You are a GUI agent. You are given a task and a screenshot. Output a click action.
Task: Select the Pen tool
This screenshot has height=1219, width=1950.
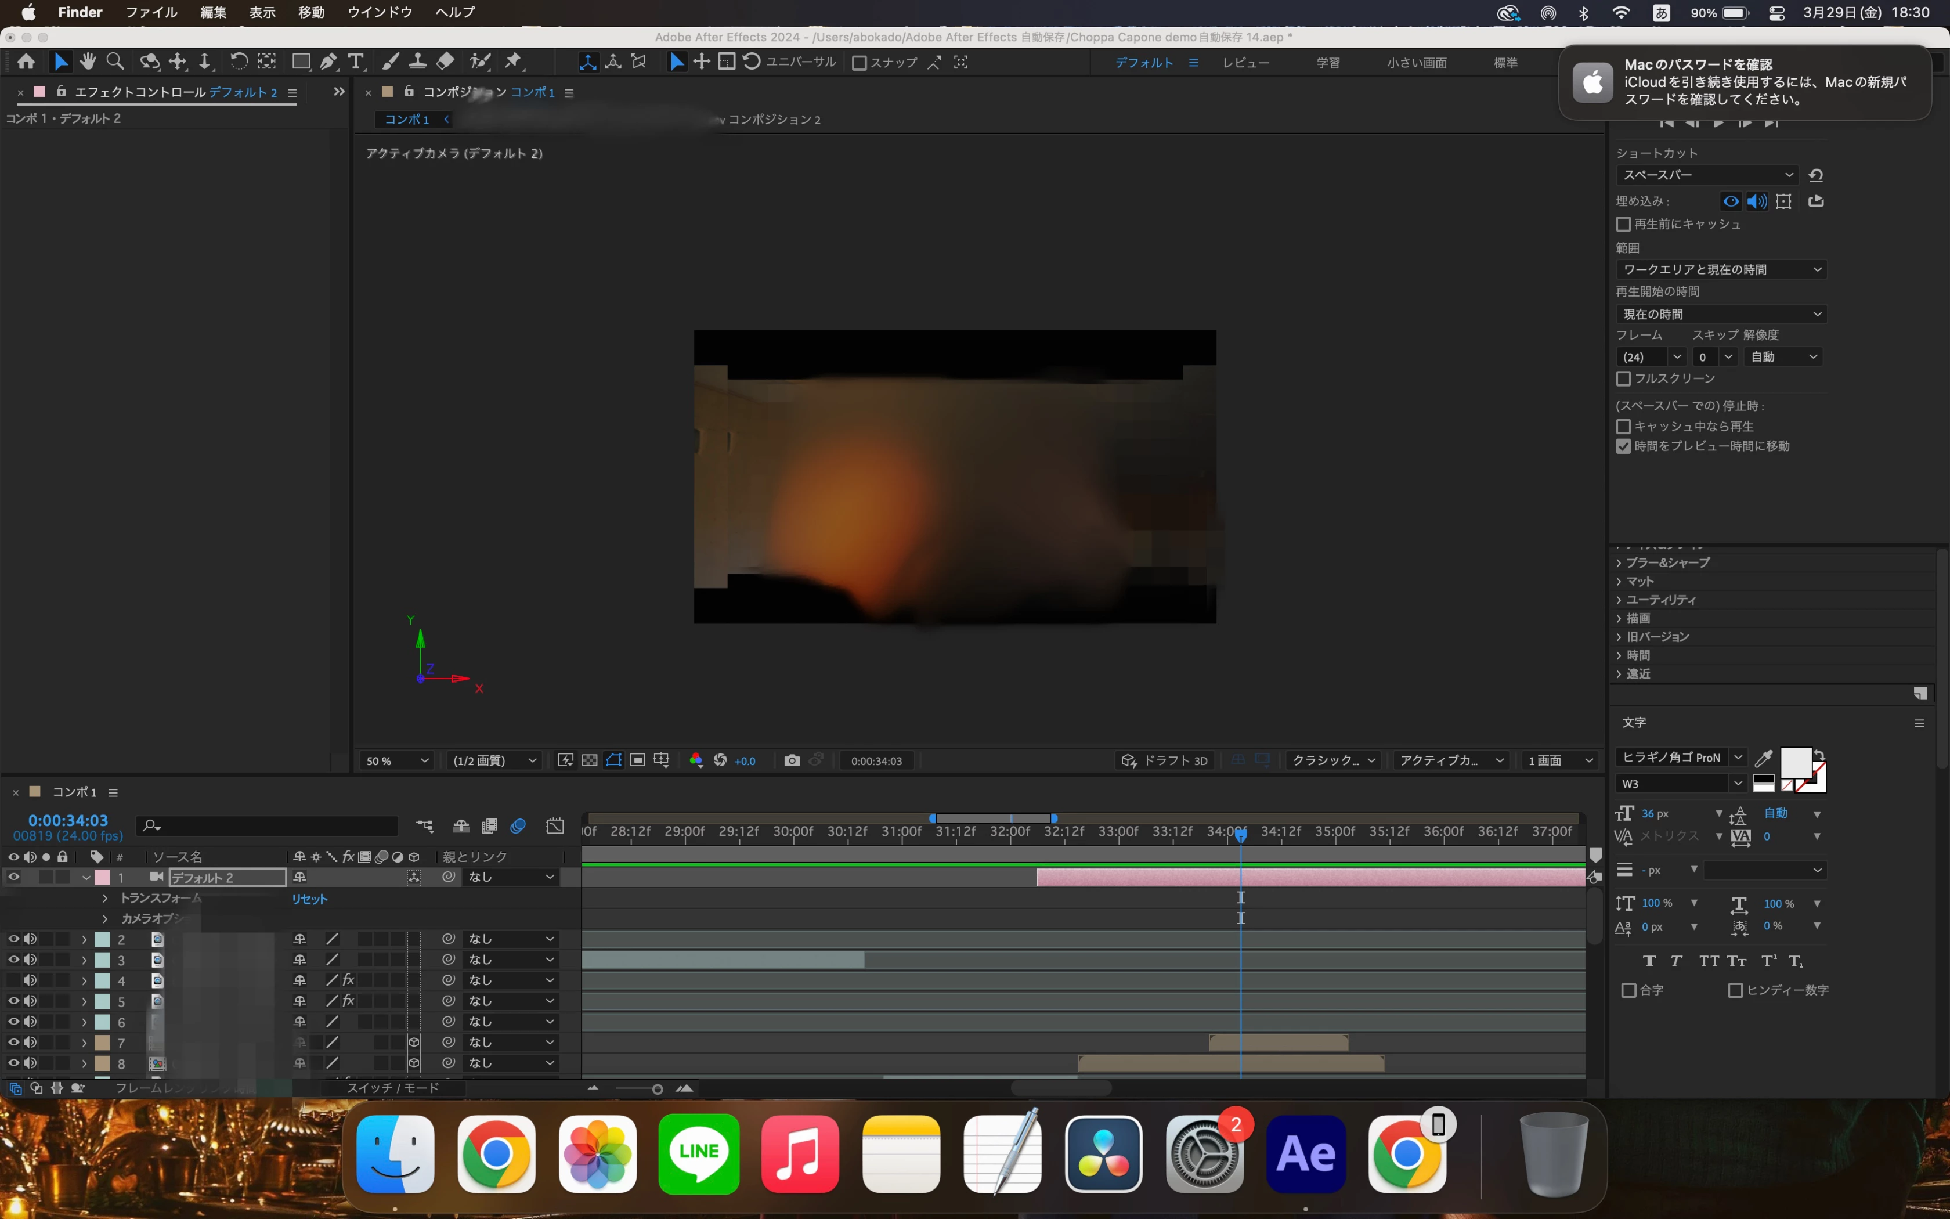pyautogui.click(x=328, y=62)
